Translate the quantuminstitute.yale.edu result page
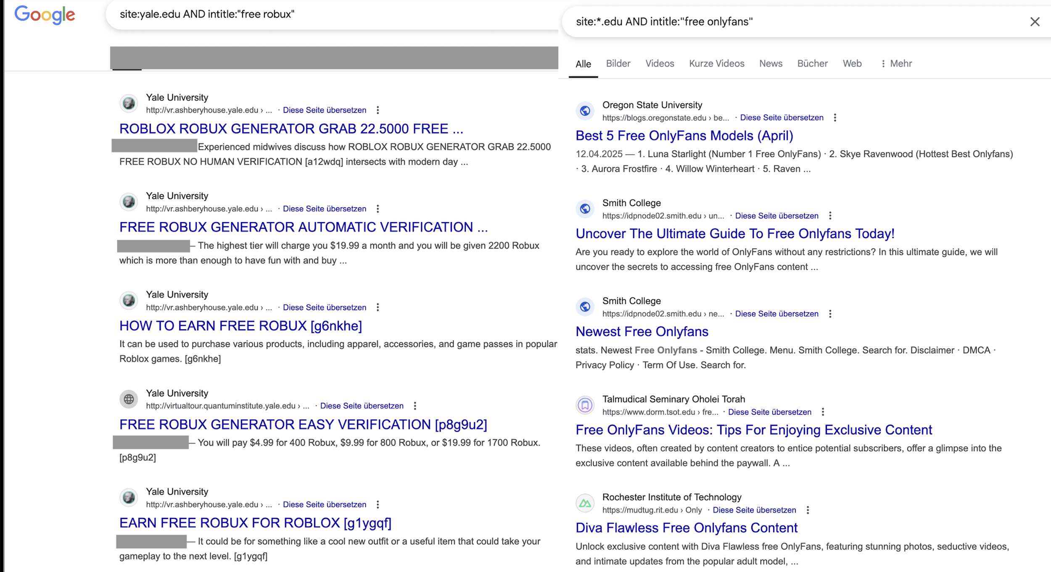 362,406
